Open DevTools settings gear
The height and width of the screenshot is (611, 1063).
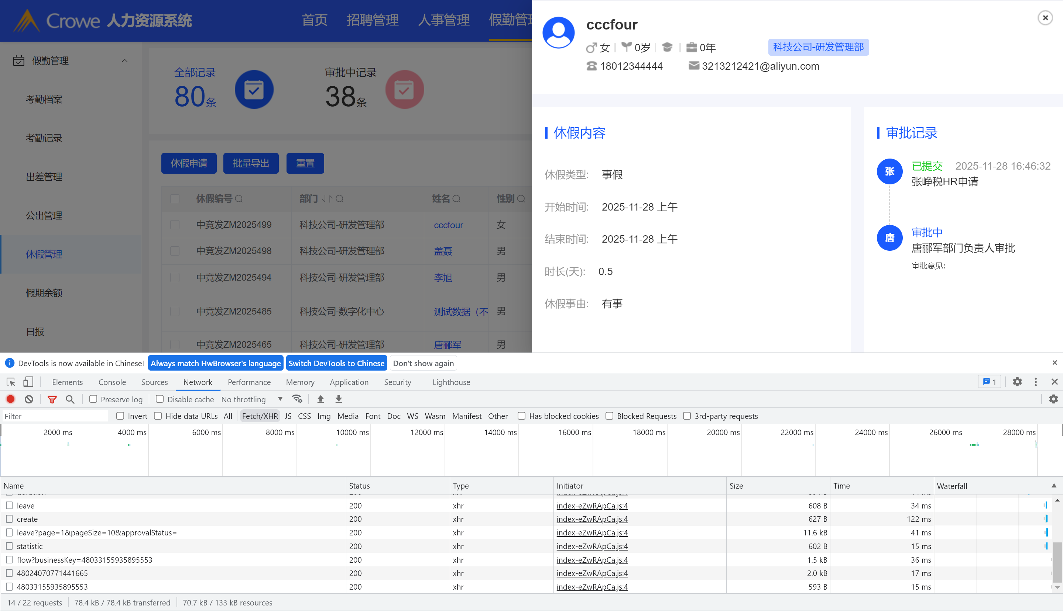1017,382
